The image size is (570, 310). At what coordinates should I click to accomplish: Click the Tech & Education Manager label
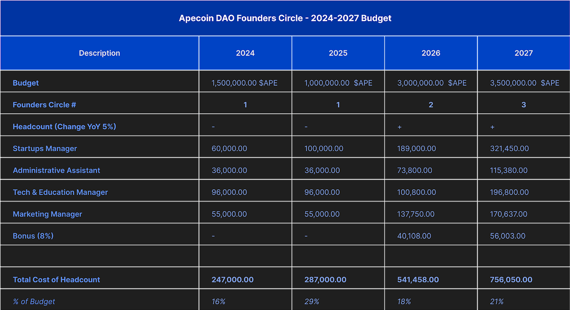(x=60, y=192)
